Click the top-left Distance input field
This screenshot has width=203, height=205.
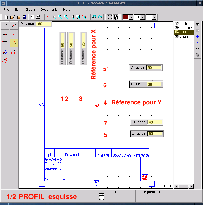tap(44, 24)
